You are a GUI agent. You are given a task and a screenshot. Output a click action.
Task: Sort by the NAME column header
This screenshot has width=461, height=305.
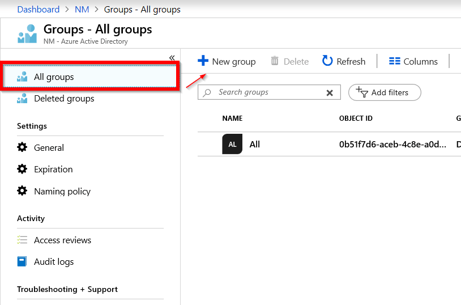click(232, 118)
